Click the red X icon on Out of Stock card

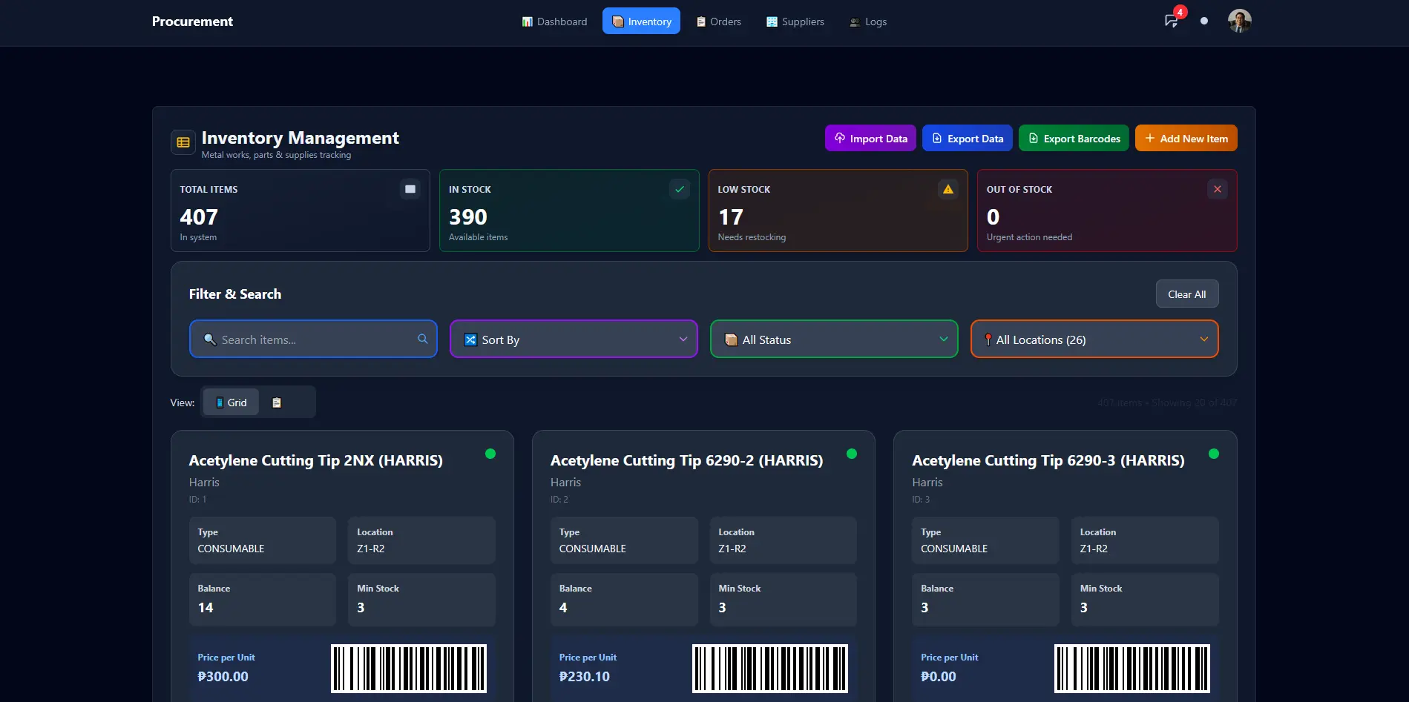(x=1217, y=189)
